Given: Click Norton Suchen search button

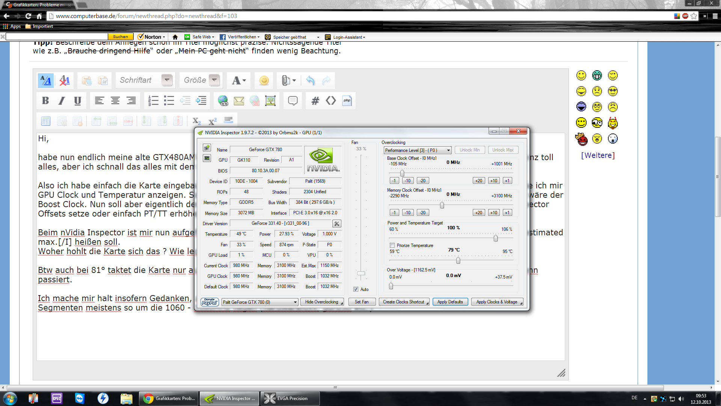Looking at the screenshot, I should (x=121, y=36).
